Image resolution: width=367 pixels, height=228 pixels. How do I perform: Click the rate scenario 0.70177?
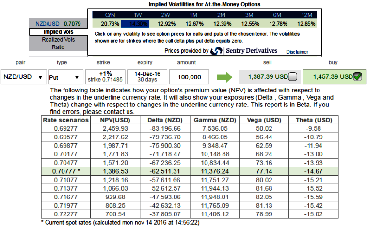click(66, 154)
